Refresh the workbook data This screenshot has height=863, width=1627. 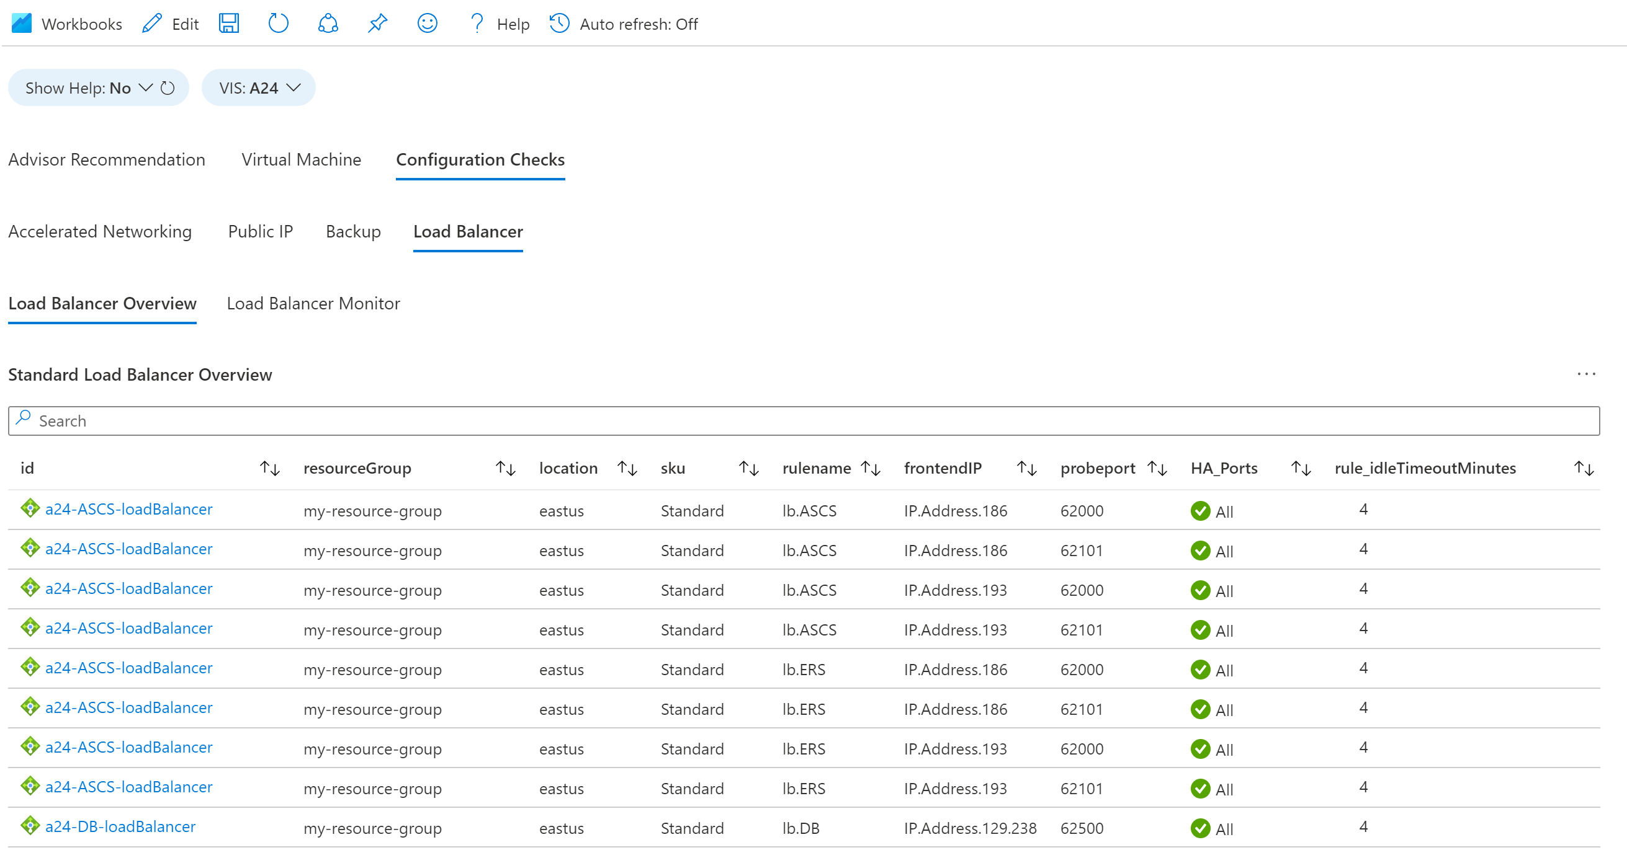click(278, 24)
